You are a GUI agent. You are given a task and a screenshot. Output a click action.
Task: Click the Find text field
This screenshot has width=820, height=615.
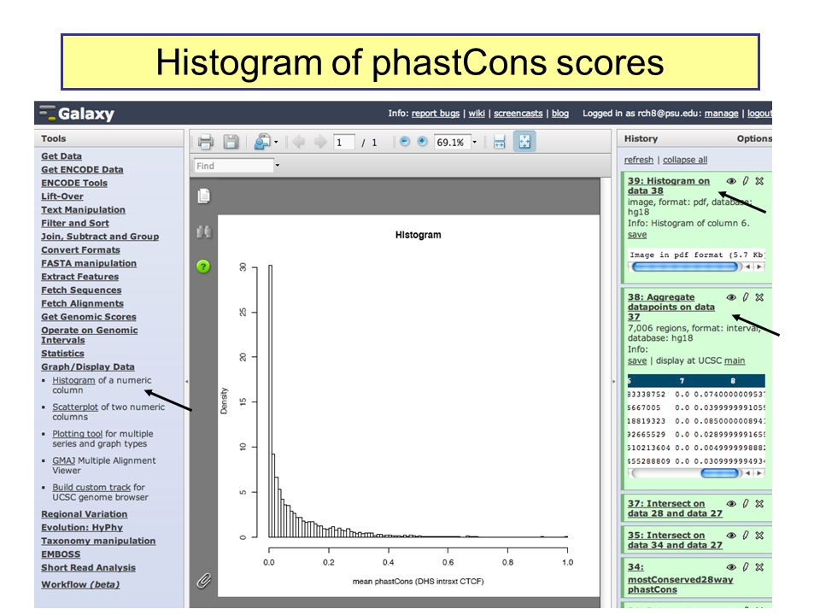coord(234,165)
